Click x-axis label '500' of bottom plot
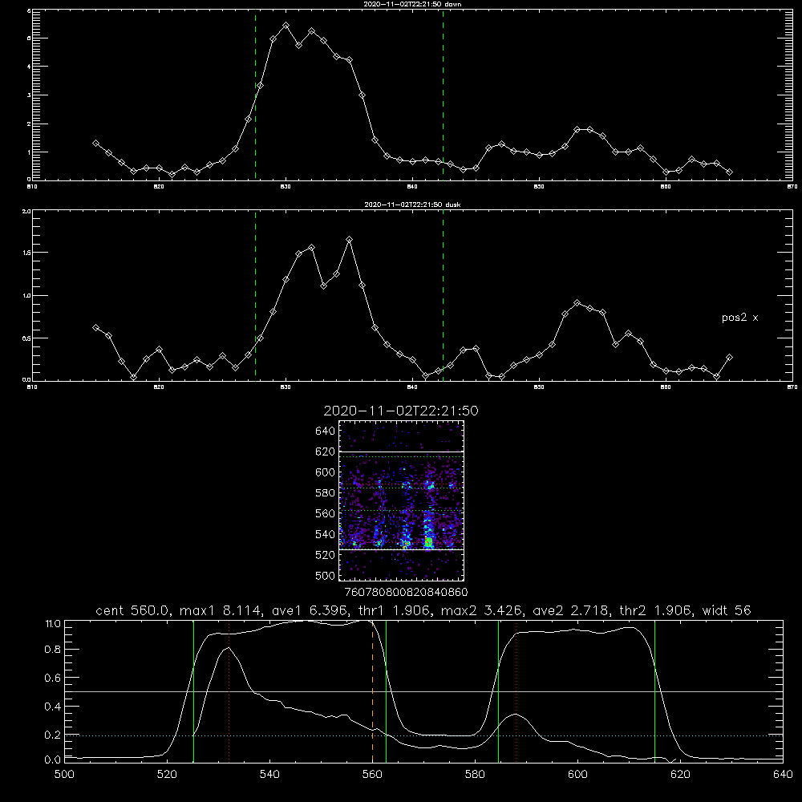This screenshot has height=802, width=802. coord(64,775)
